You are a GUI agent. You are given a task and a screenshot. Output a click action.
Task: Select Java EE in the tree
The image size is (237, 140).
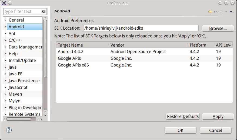pos(15,74)
